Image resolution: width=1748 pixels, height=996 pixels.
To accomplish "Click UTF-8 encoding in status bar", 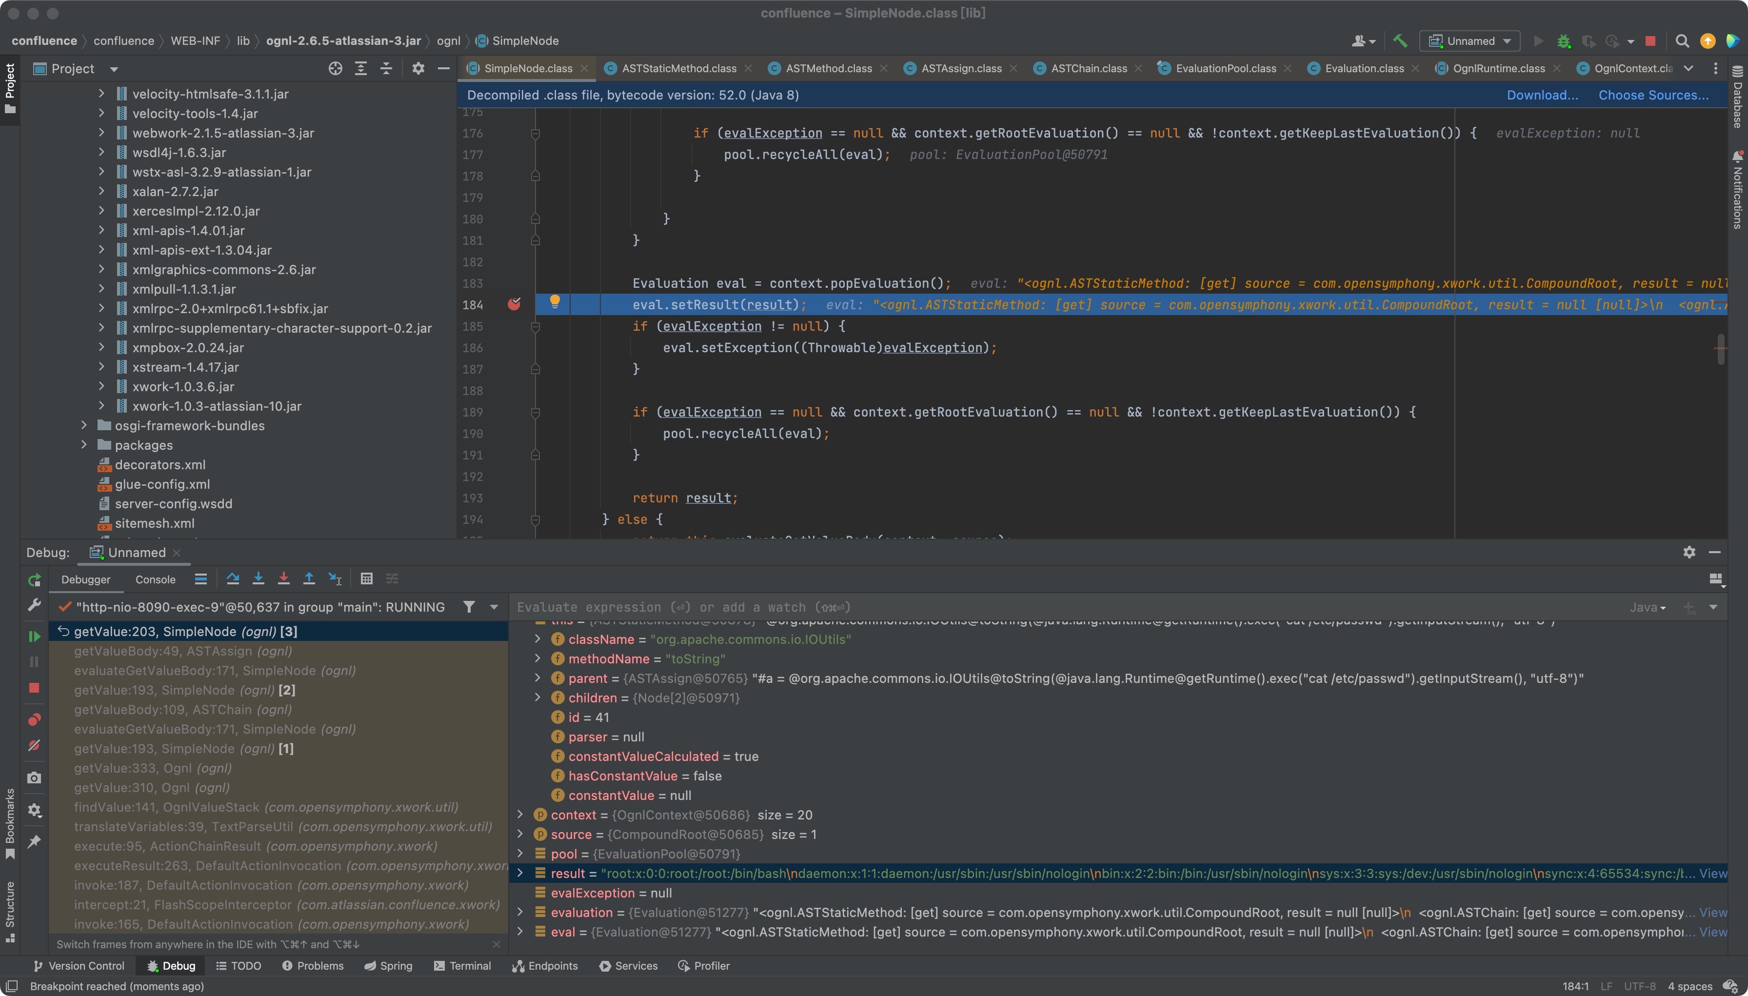I will pyautogui.click(x=1639, y=986).
